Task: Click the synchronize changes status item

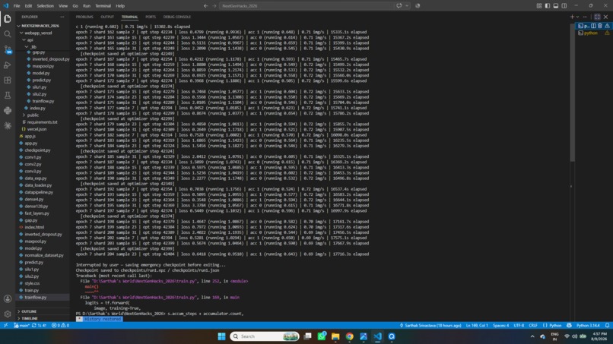Action: click(39, 325)
